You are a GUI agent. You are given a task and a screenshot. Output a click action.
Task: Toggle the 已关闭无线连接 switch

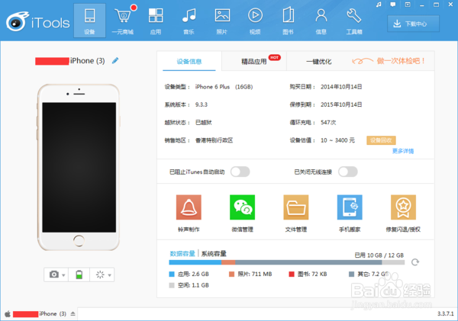348,172
